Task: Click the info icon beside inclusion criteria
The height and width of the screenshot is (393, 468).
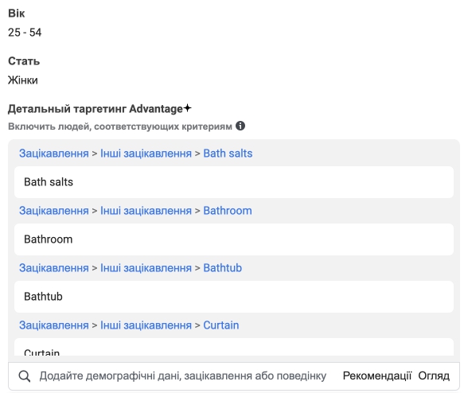Action: click(240, 126)
